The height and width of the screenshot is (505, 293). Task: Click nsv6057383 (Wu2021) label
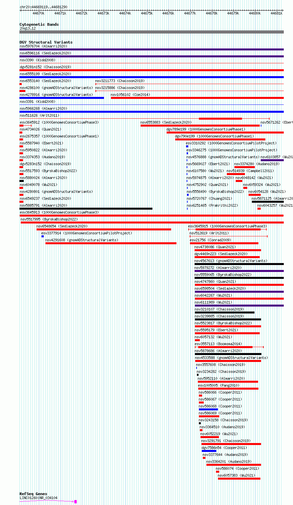pyautogui.click(x=237, y=475)
